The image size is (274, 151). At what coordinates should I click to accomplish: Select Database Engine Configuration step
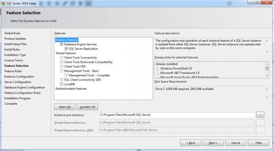point(25,87)
